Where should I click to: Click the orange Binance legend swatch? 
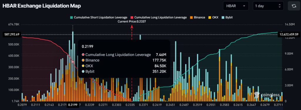coord(191,17)
